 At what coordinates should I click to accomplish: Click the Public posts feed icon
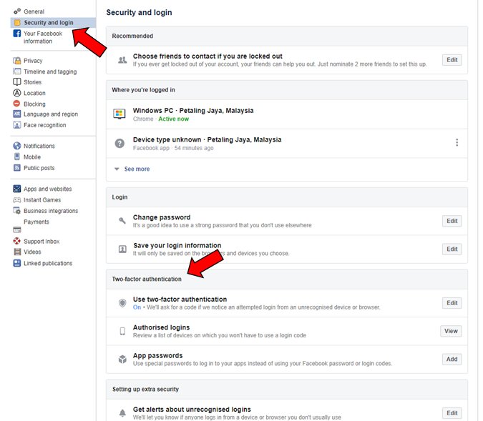pyautogui.click(x=17, y=168)
